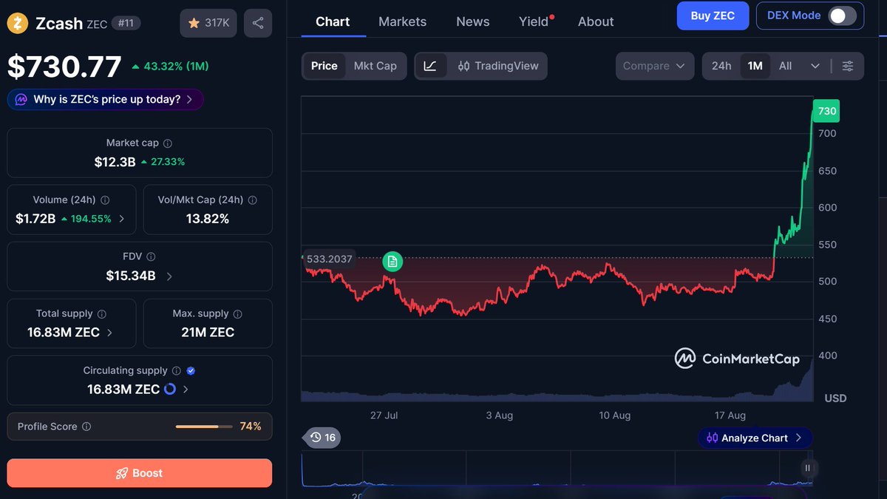Click the AI icon in price question pill
Screen dimensions: 887x499
21,99
